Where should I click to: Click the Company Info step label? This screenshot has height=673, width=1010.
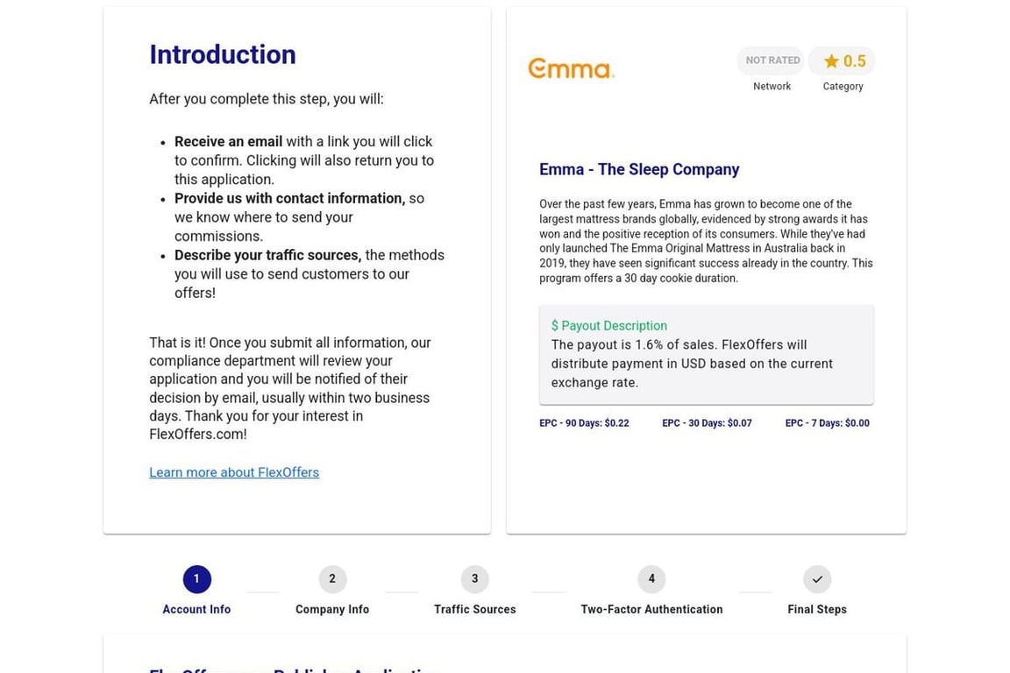[x=332, y=609]
